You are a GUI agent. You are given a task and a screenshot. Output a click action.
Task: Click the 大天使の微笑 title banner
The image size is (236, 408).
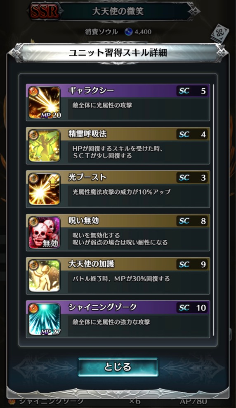coord(118,12)
